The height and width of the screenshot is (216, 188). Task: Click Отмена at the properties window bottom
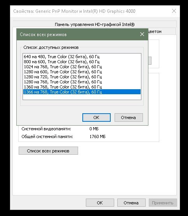[x=131, y=203]
